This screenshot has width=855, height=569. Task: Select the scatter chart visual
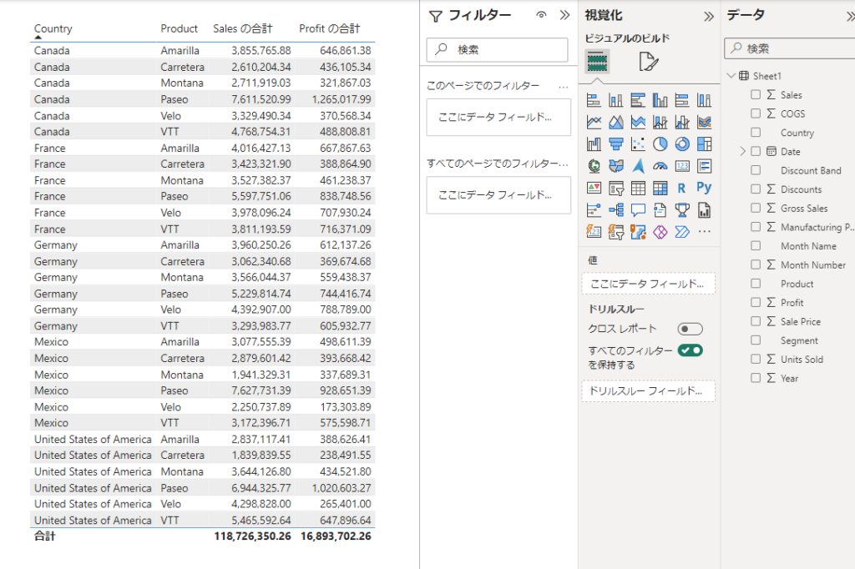pyautogui.click(x=638, y=144)
